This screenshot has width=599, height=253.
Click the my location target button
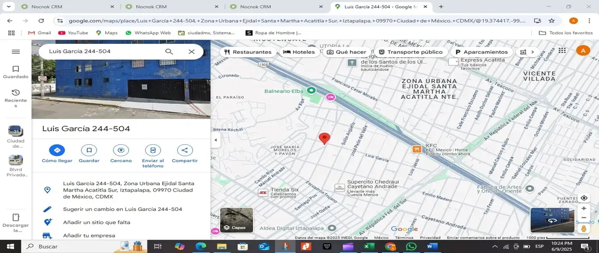(x=584, y=198)
